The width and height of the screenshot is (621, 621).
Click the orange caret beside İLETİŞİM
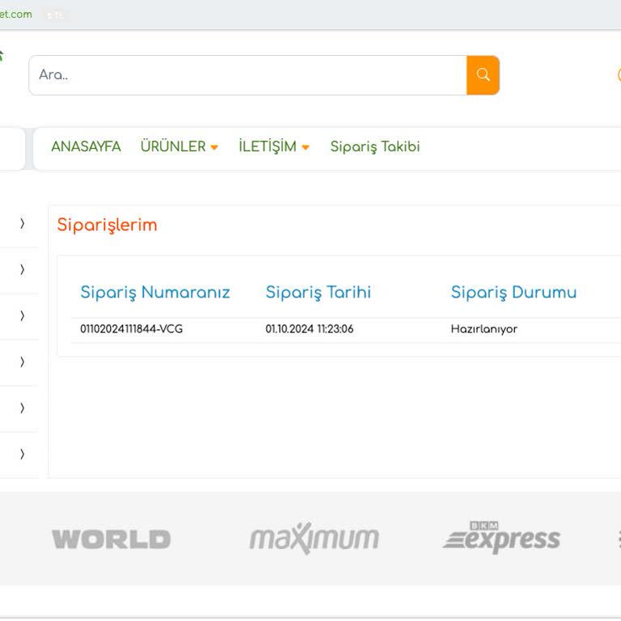tap(306, 148)
